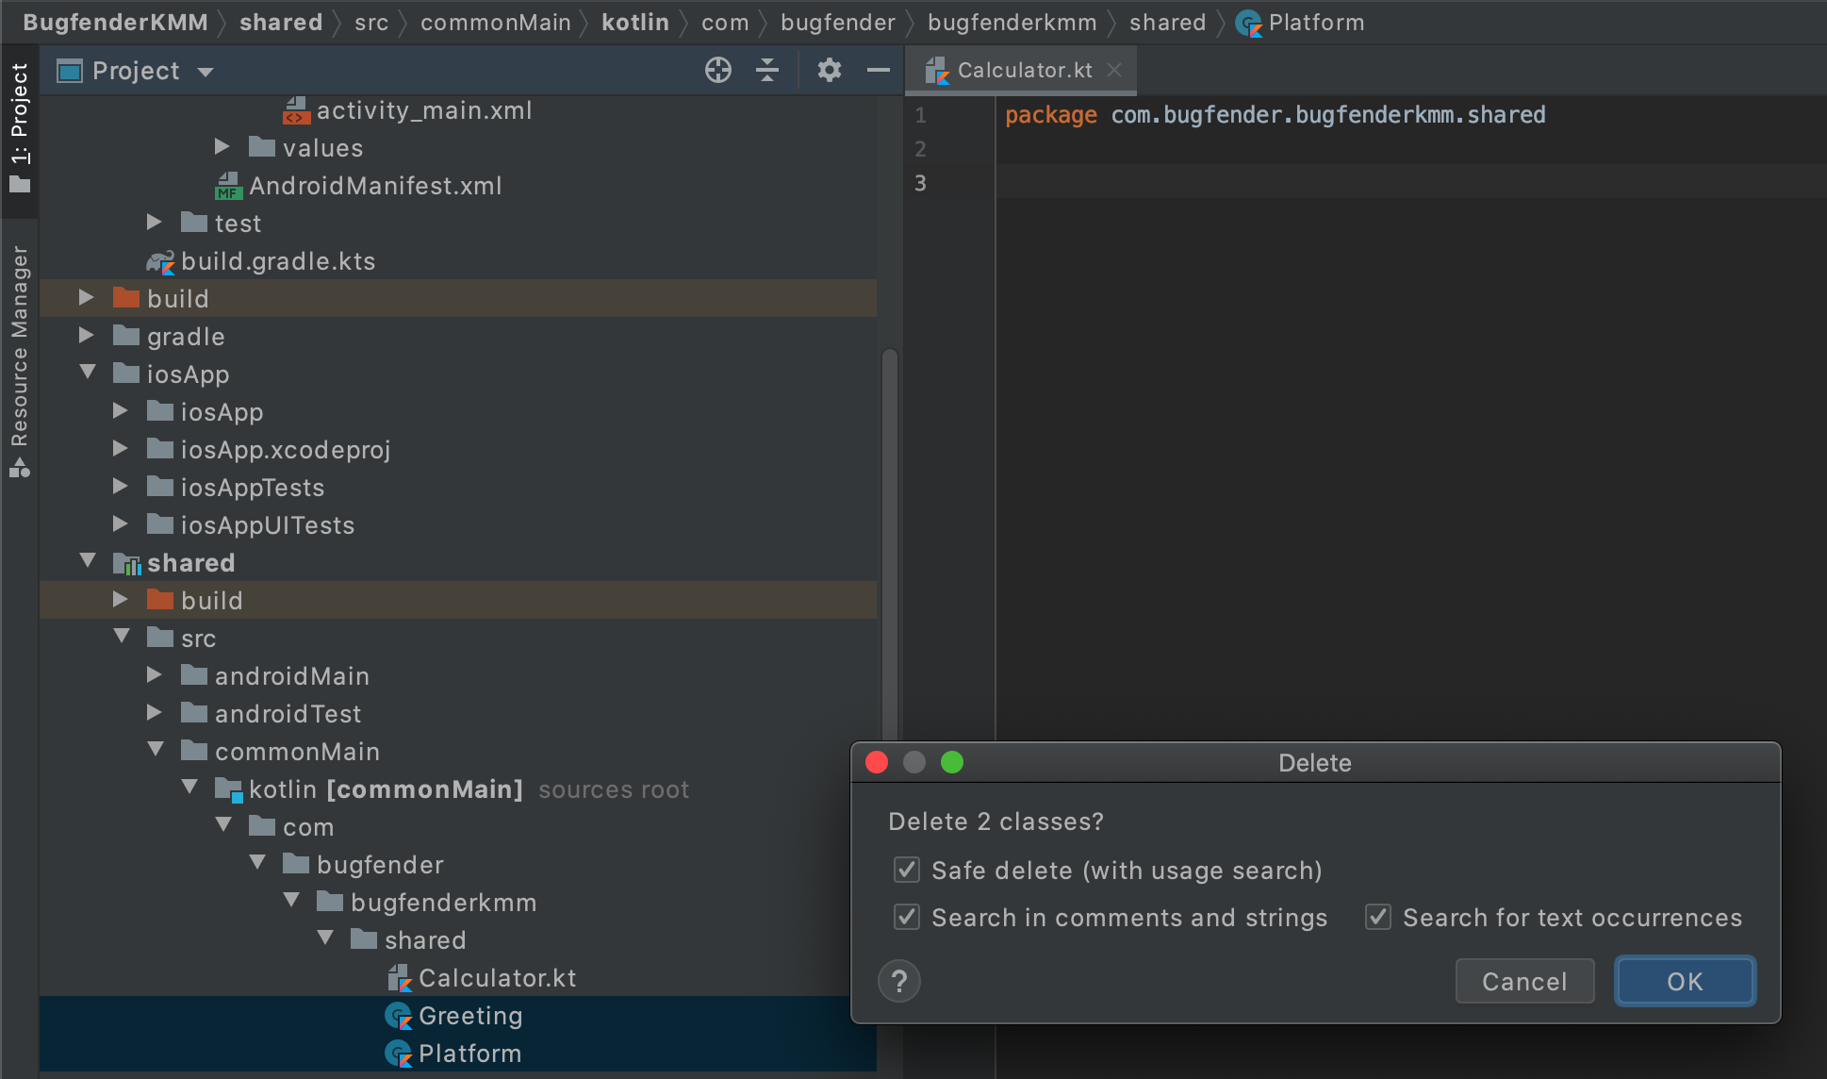Toggle 'Search for text occurrences'
The image size is (1827, 1079).
tap(1377, 917)
